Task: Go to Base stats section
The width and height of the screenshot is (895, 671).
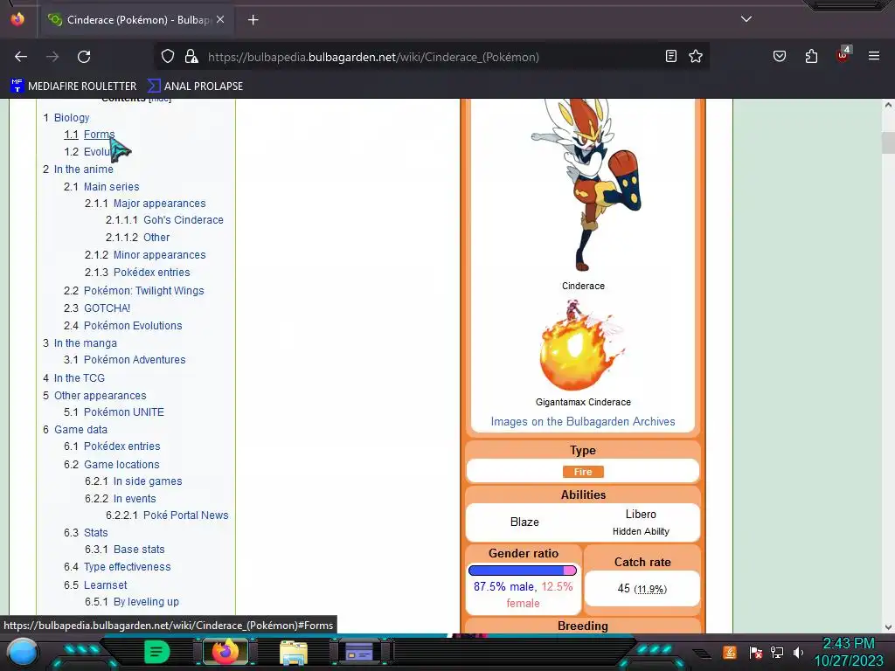Action: [x=139, y=550]
